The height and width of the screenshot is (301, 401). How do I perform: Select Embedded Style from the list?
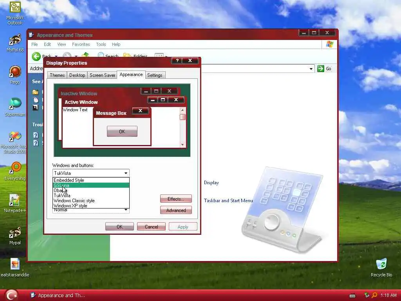[x=91, y=180]
